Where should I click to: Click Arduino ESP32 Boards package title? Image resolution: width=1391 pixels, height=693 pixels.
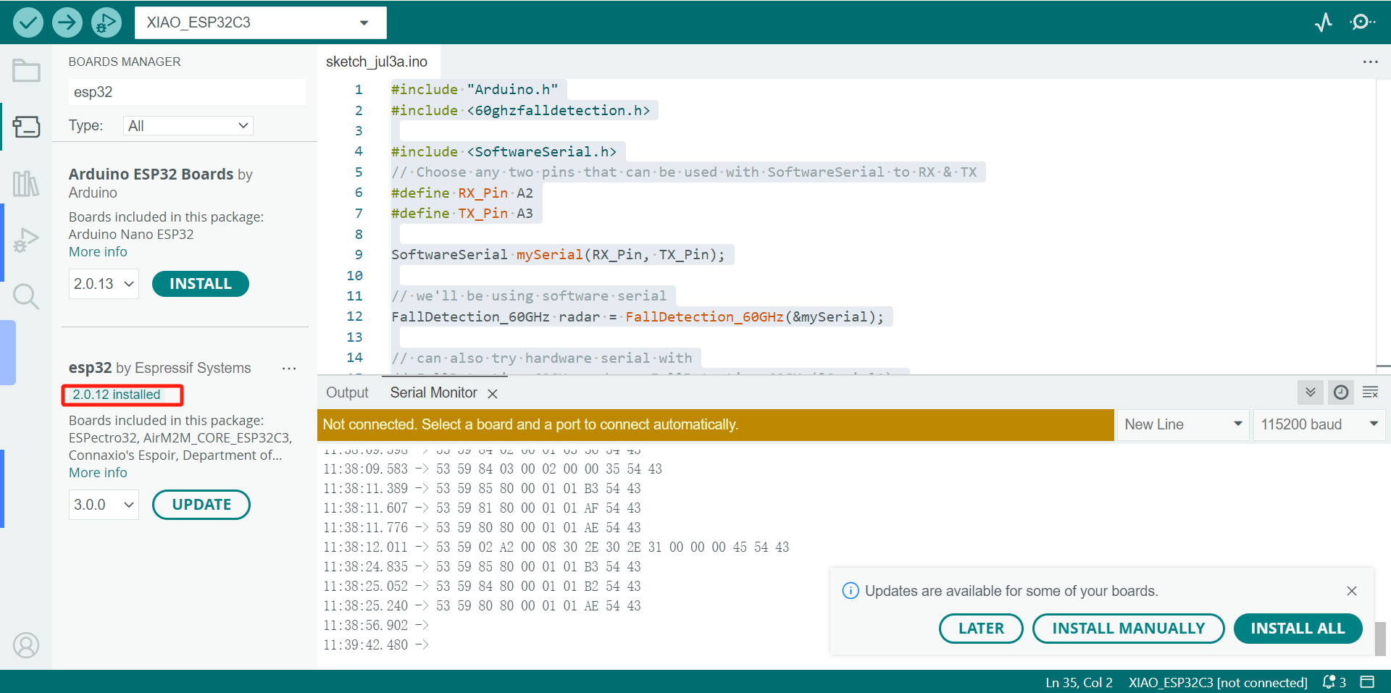tap(151, 175)
